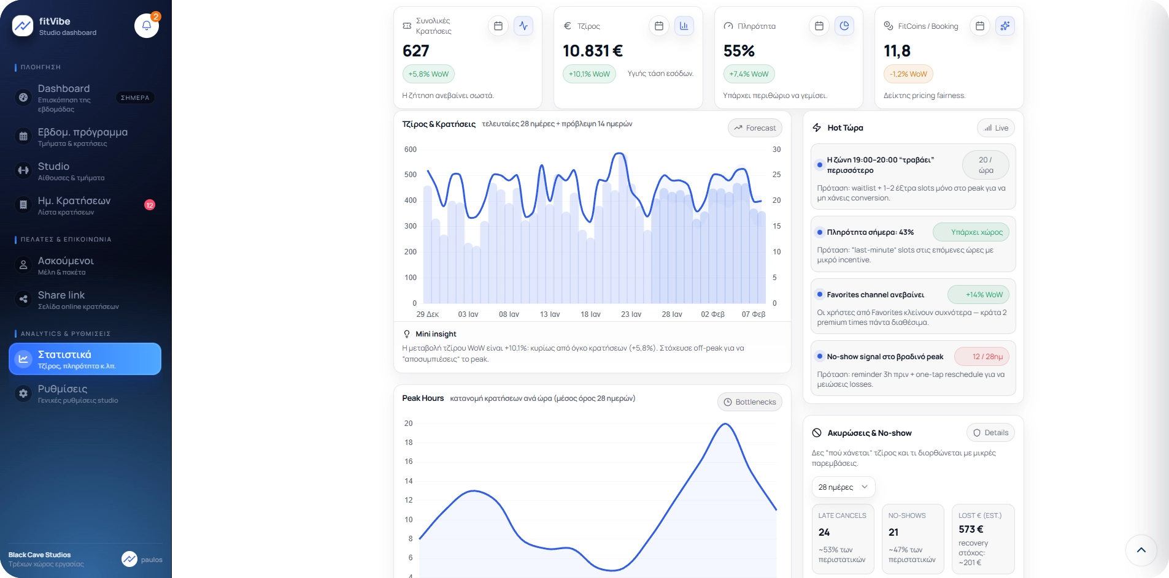Toggle the Live indicator on Hot Τώρα panel
1169x578 pixels.
coord(995,127)
